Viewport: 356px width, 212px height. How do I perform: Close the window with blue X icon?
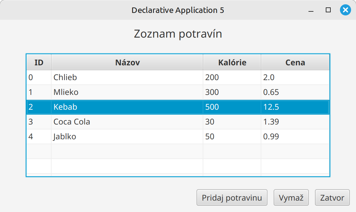pyautogui.click(x=345, y=10)
